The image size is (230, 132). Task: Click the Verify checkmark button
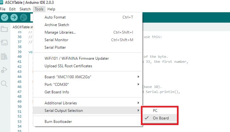point(4,18)
